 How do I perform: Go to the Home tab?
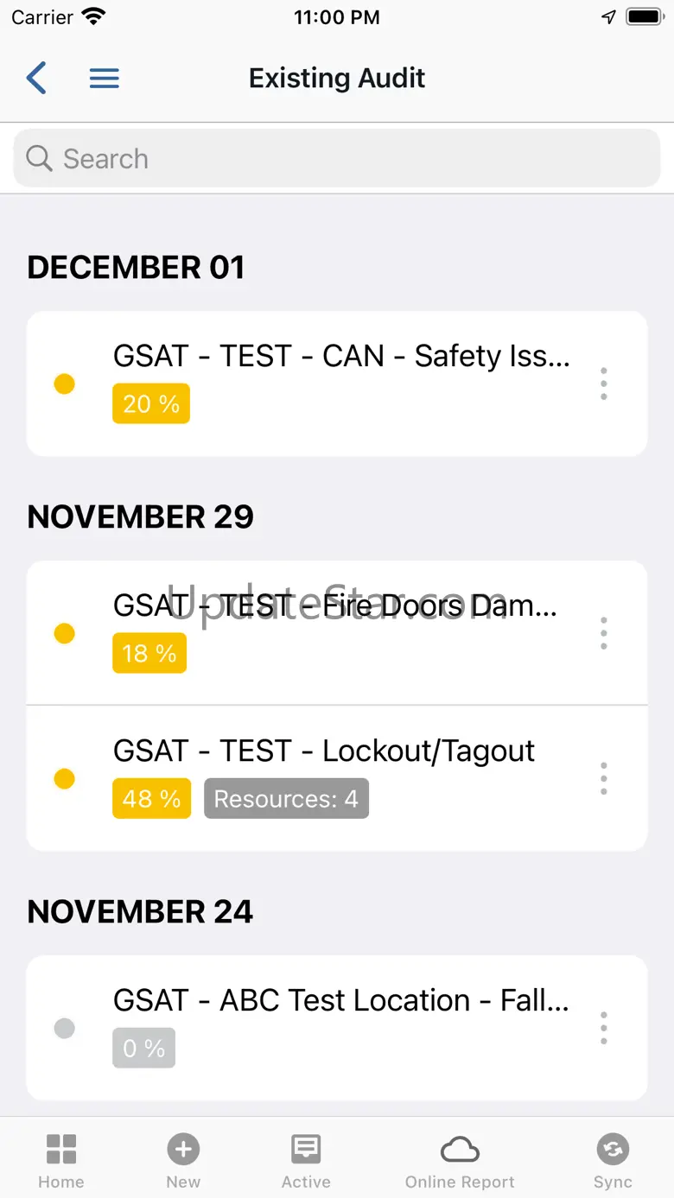61,1161
